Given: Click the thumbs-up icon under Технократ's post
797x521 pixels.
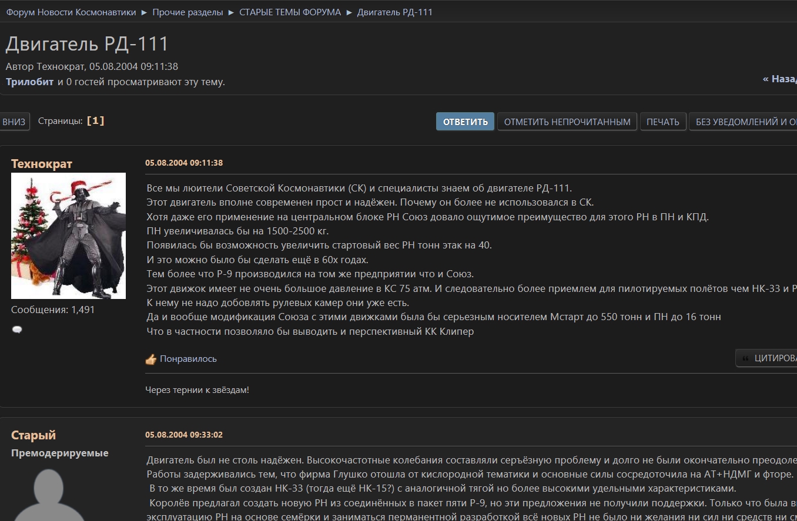Looking at the screenshot, I should pos(151,359).
